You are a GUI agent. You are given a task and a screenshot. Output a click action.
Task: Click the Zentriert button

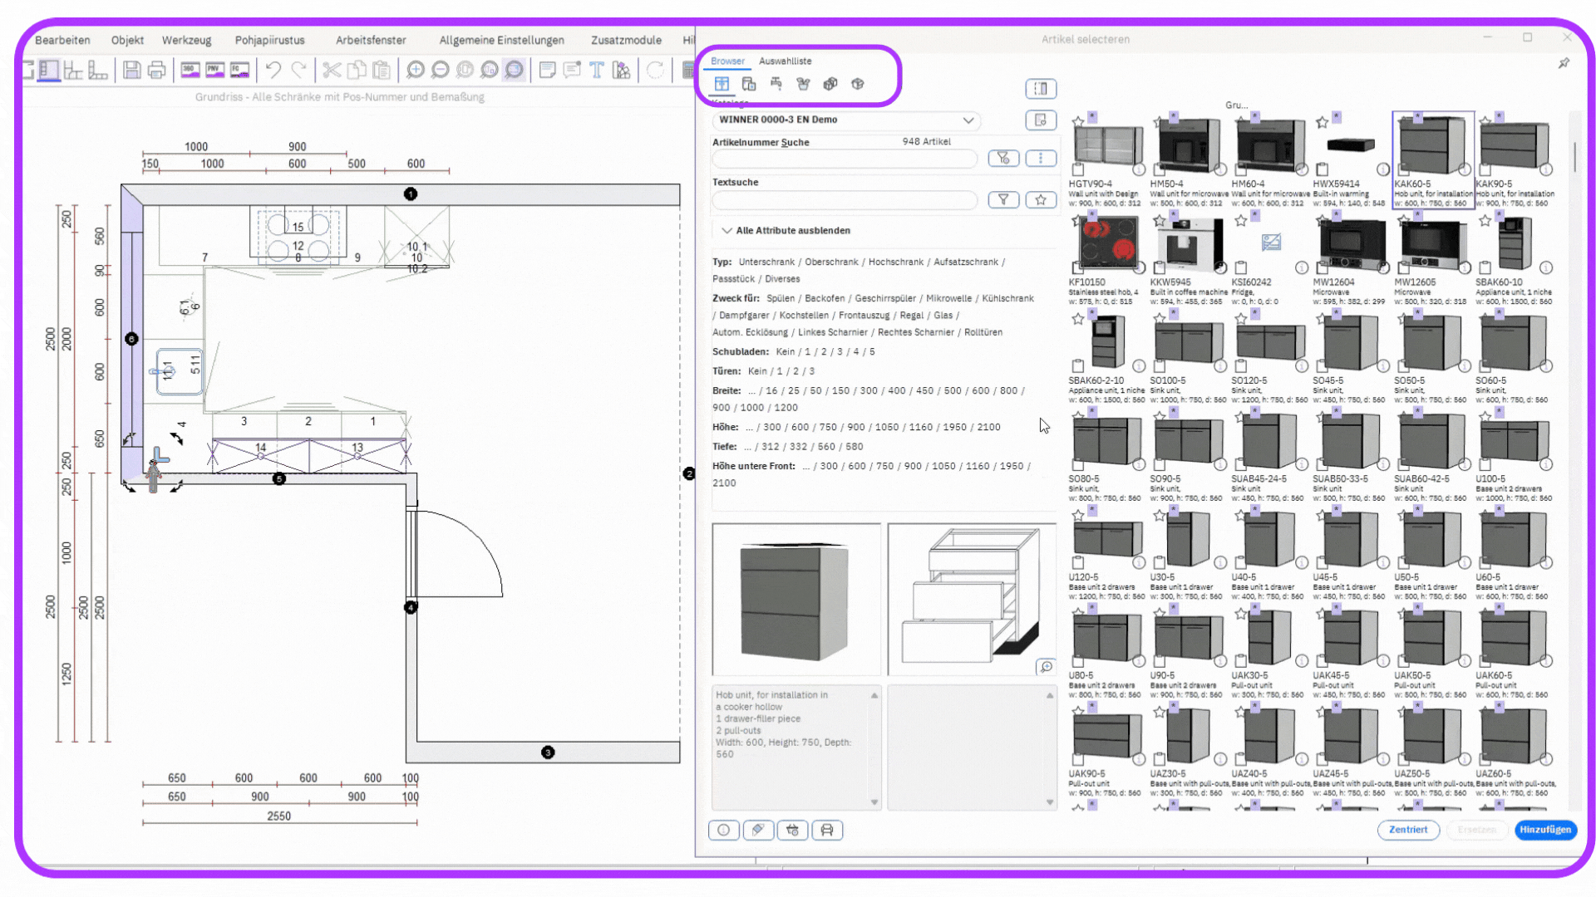point(1408,830)
